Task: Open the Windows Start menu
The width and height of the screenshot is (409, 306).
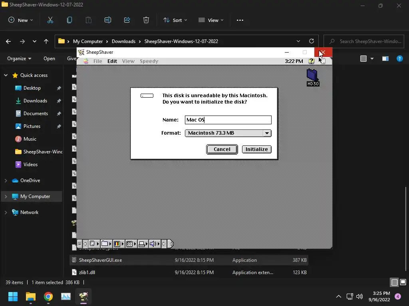Action: click(13, 296)
